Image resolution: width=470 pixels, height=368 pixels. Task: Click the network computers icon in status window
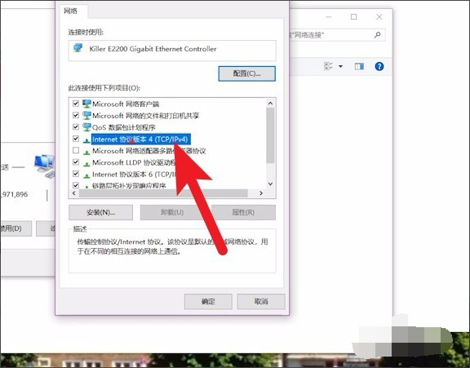click(44, 166)
